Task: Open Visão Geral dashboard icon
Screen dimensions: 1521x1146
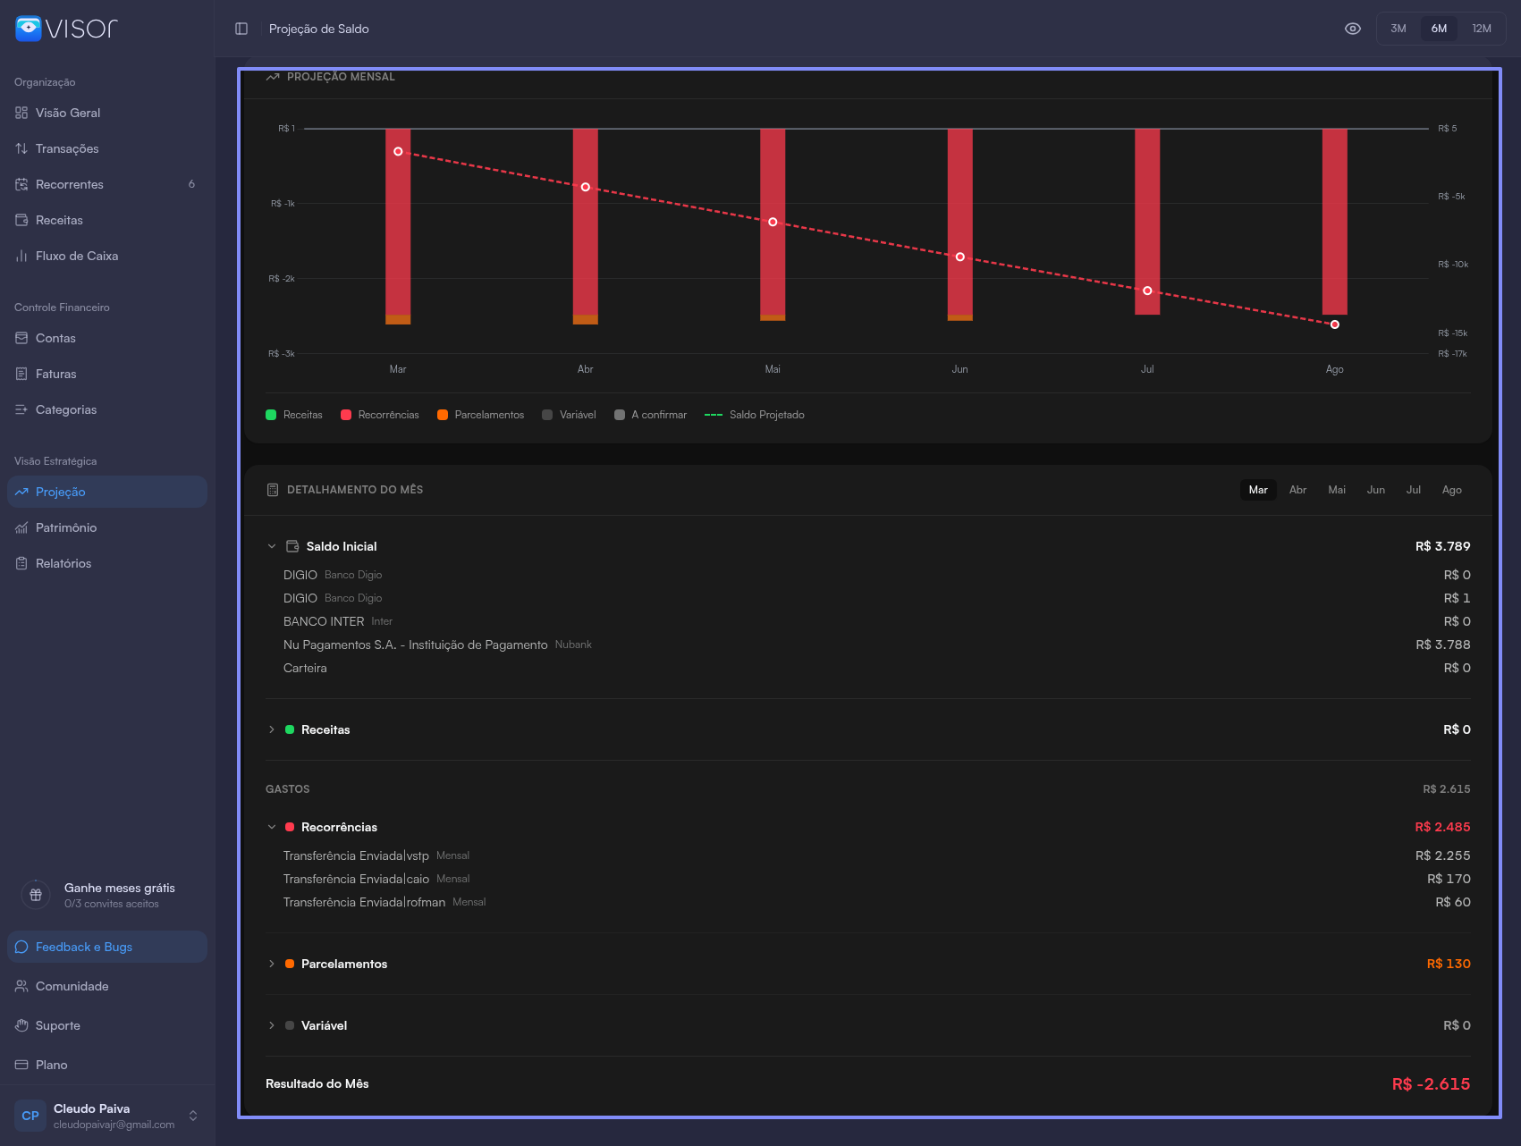Action: pos(21,113)
